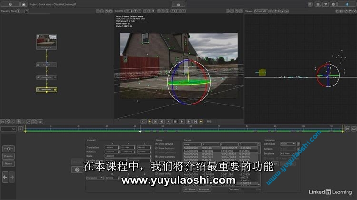Click the delete trash icon in tree toolbar

click(19, 122)
